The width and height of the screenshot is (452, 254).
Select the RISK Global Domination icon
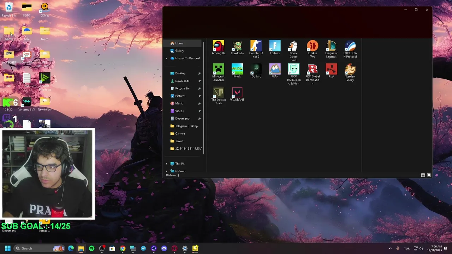[313, 74]
